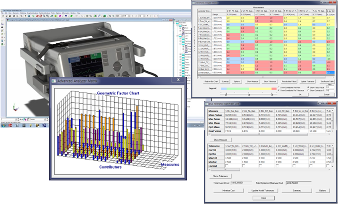The width and height of the screenshot is (338, 204).
Task: Click the filter field showing 10
Action: [x=330, y=90]
